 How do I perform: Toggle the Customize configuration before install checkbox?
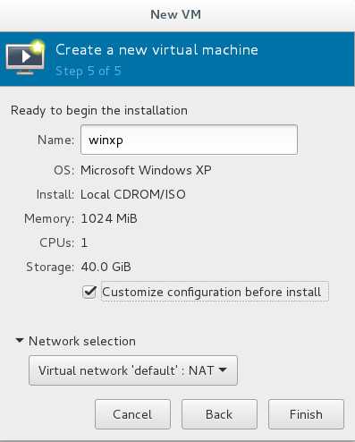(x=89, y=292)
